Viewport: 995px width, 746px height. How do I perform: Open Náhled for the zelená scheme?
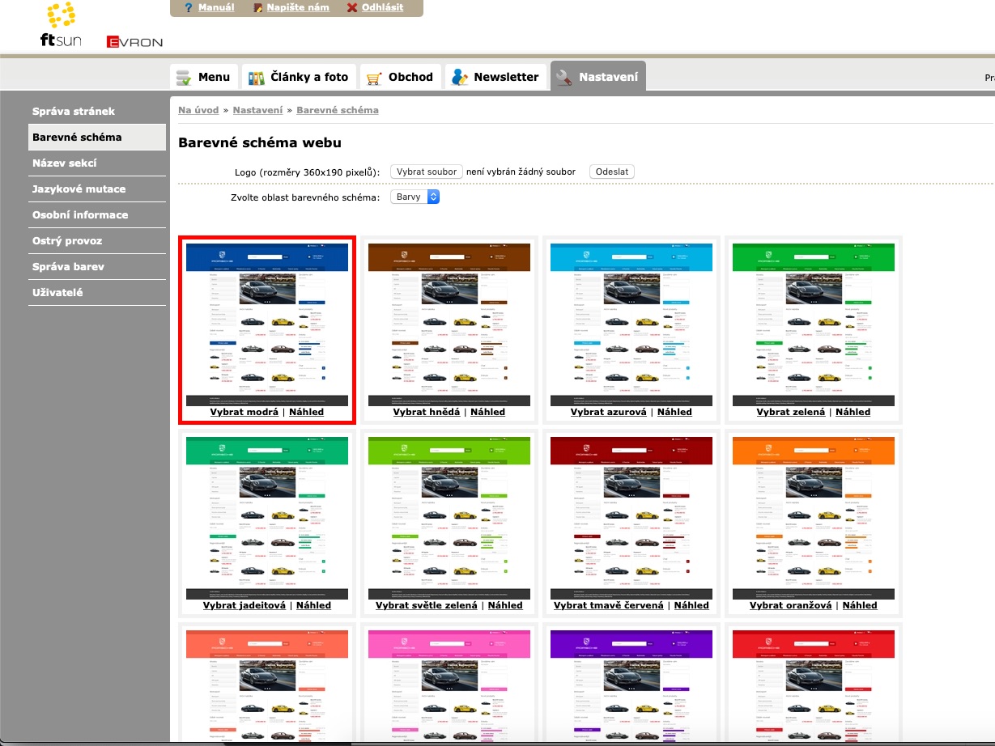[853, 412]
